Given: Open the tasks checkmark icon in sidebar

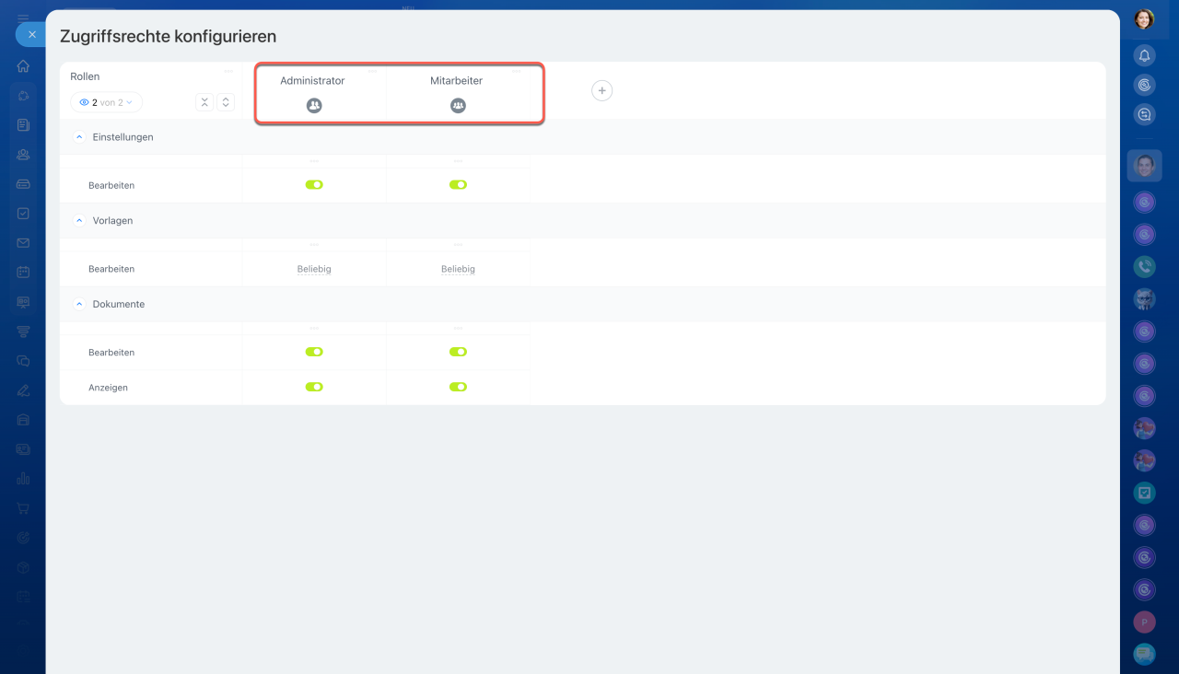Looking at the screenshot, I should click(23, 214).
